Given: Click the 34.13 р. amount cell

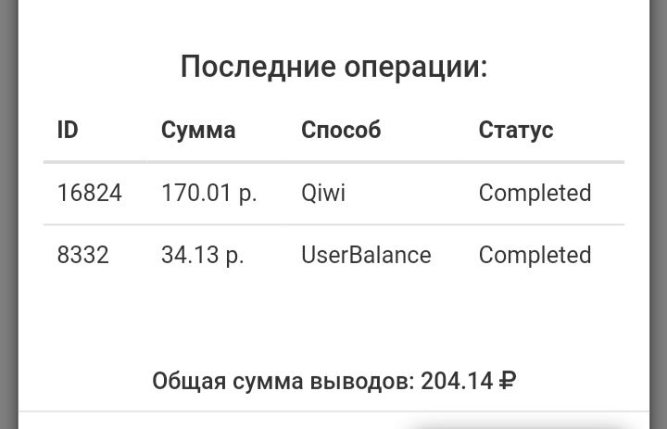Looking at the screenshot, I should pos(202,255).
